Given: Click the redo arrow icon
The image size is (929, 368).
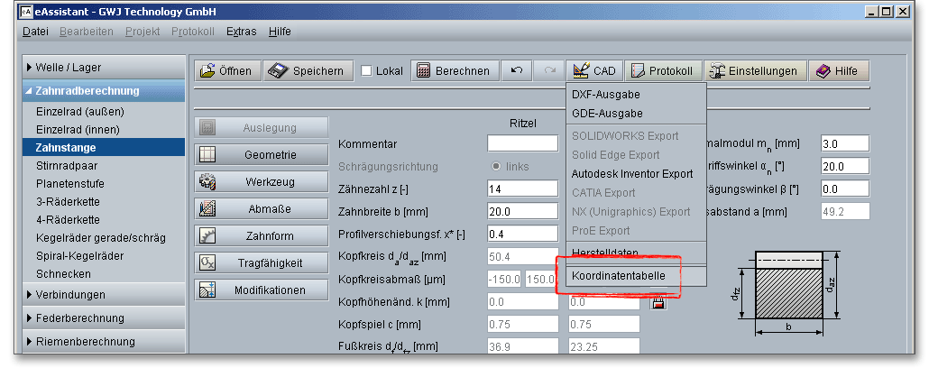Looking at the screenshot, I should (547, 71).
